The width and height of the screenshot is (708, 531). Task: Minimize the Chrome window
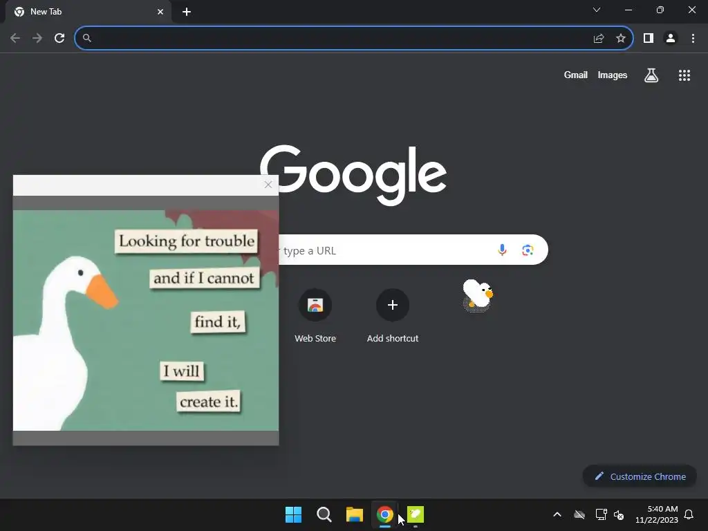(628, 10)
